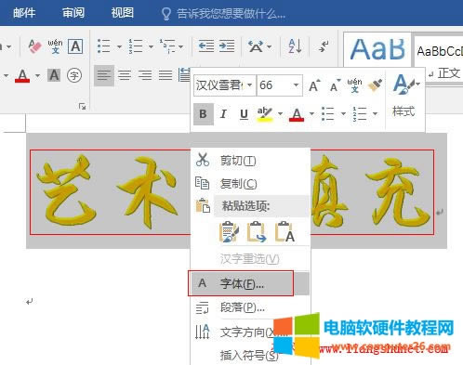The width and height of the screenshot is (463, 365).
Task: Open the 样式 styles button in the mini toolbar
Action: click(x=406, y=96)
